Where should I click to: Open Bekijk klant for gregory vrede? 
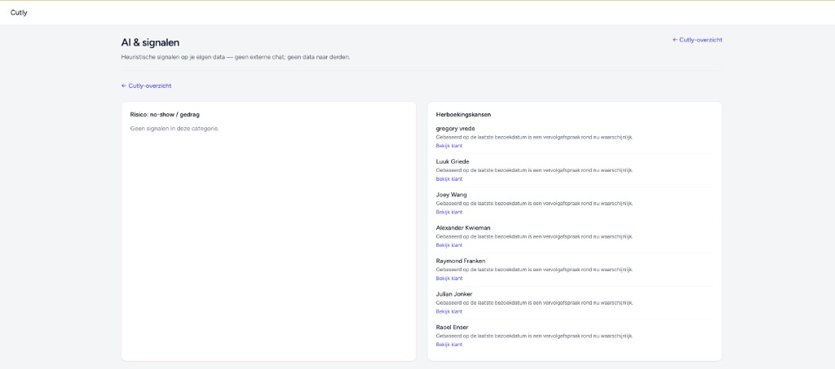point(449,146)
